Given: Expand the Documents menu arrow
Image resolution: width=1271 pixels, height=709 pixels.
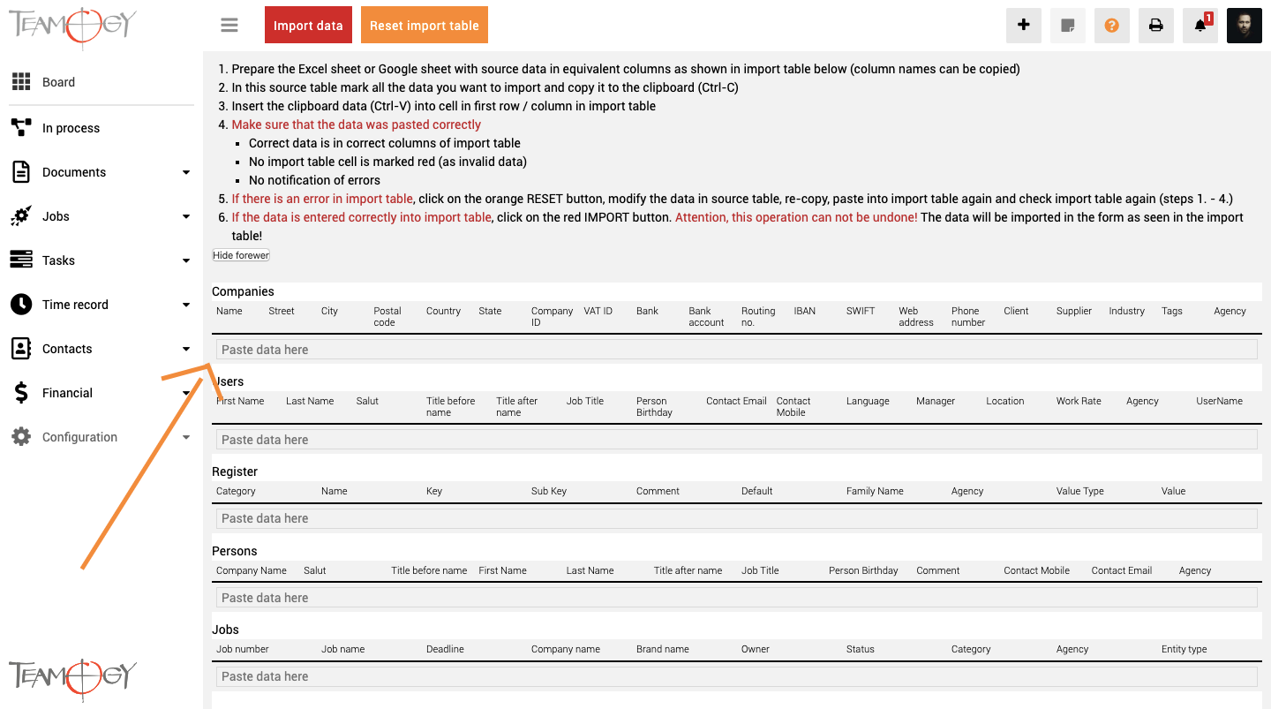Looking at the screenshot, I should pyautogui.click(x=186, y=172).
